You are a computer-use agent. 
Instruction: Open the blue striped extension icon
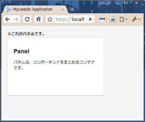(x=102, y=19)
